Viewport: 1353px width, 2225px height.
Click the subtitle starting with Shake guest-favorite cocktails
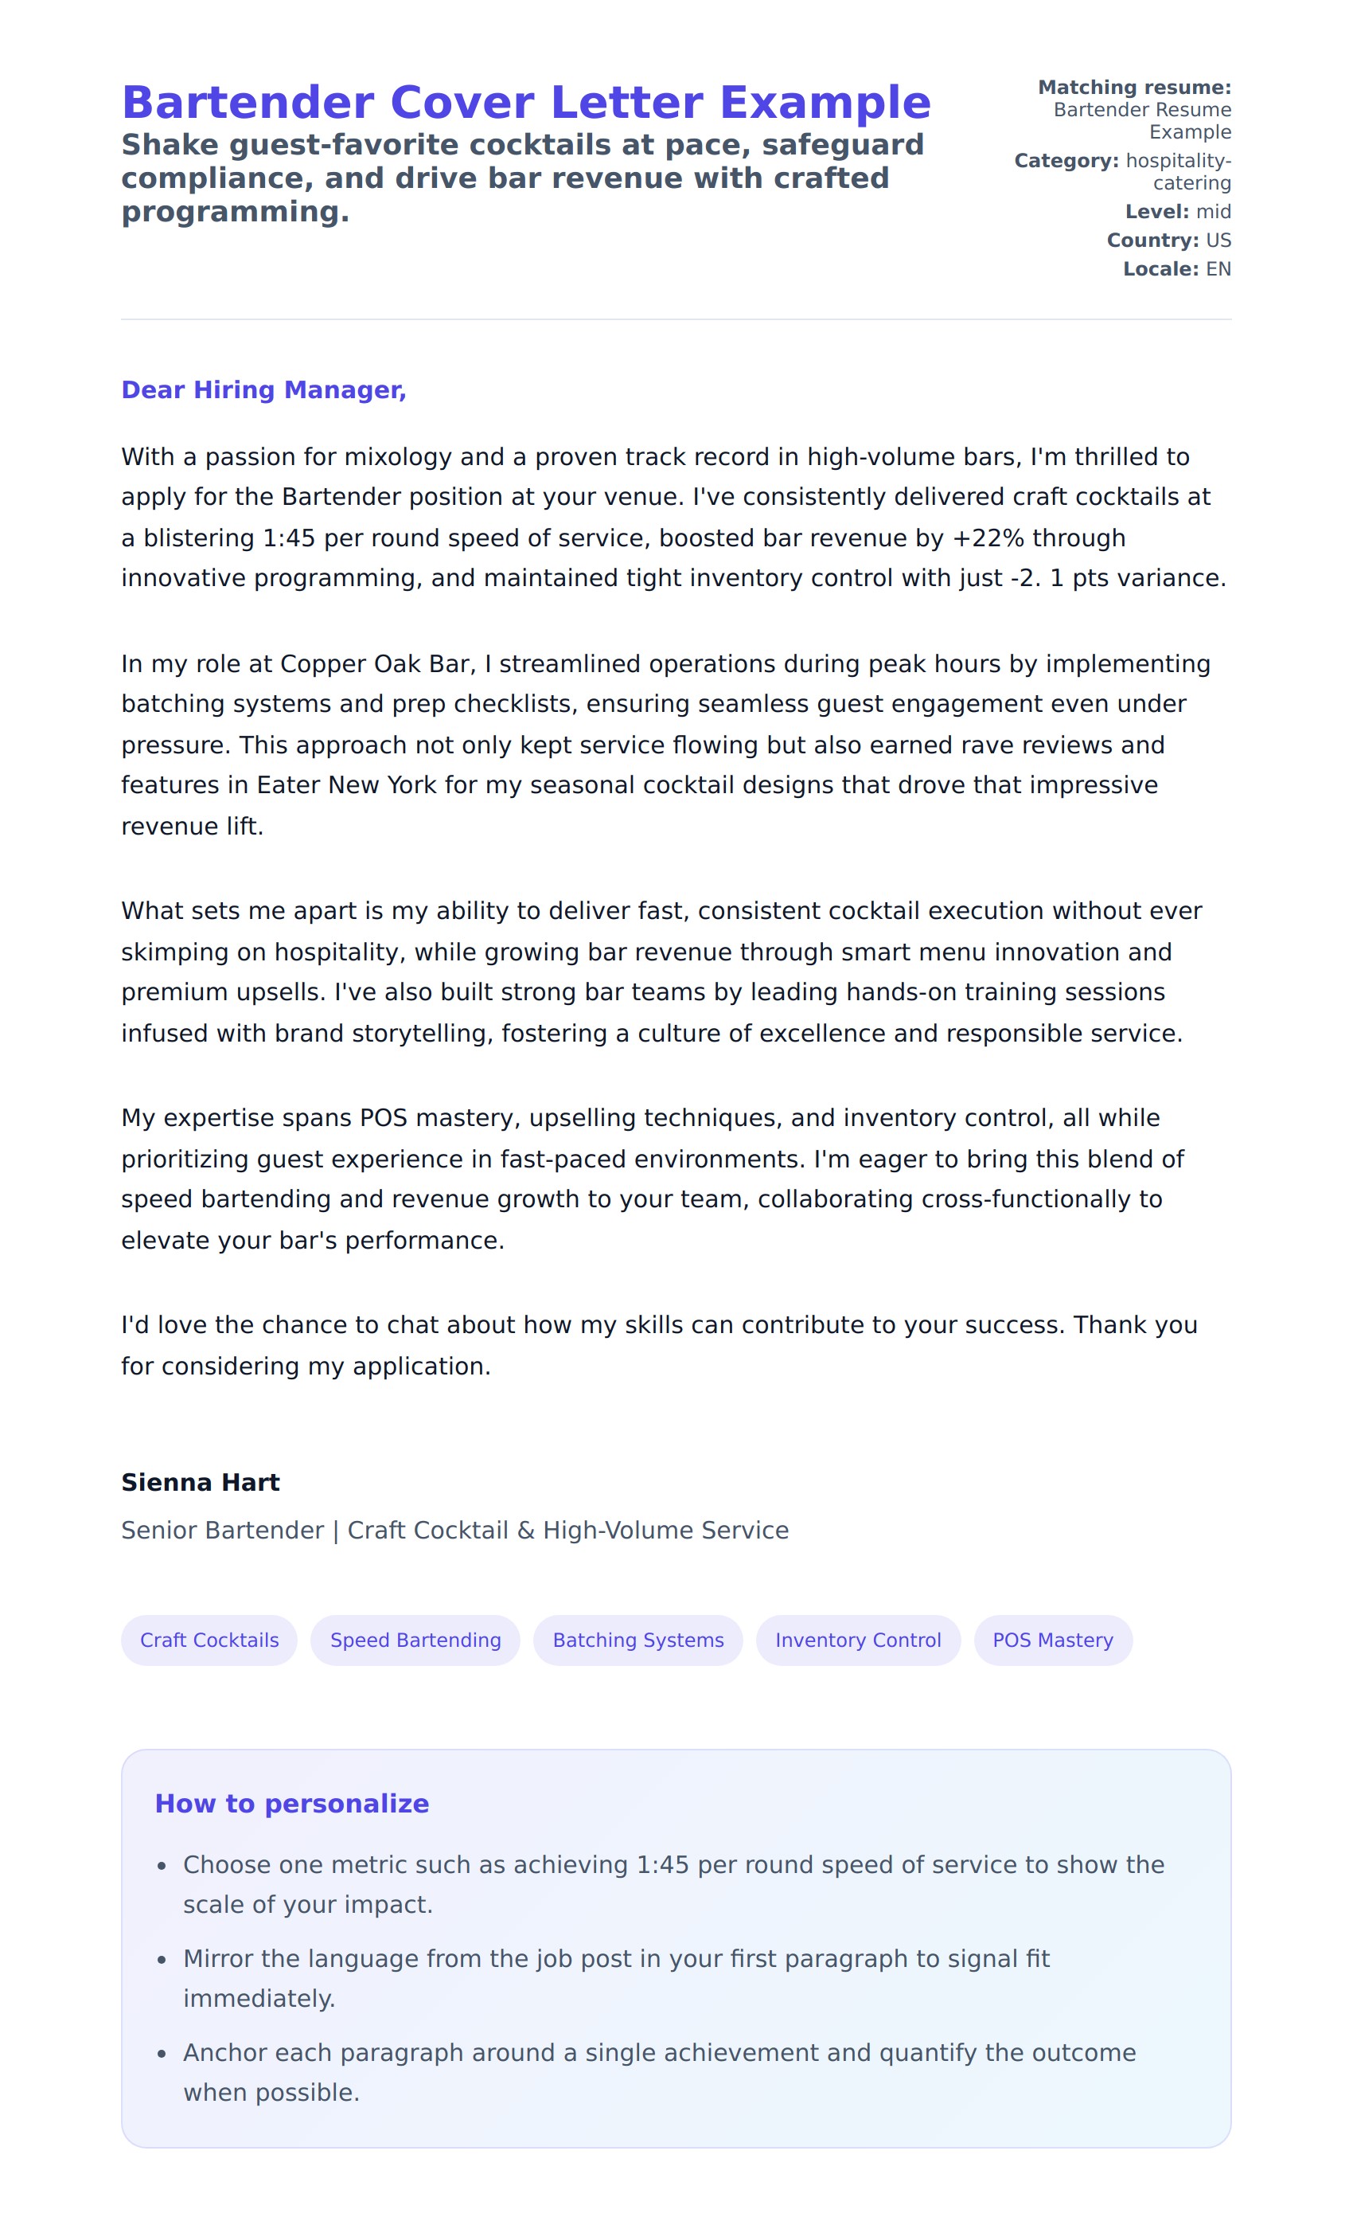[523, 178]
